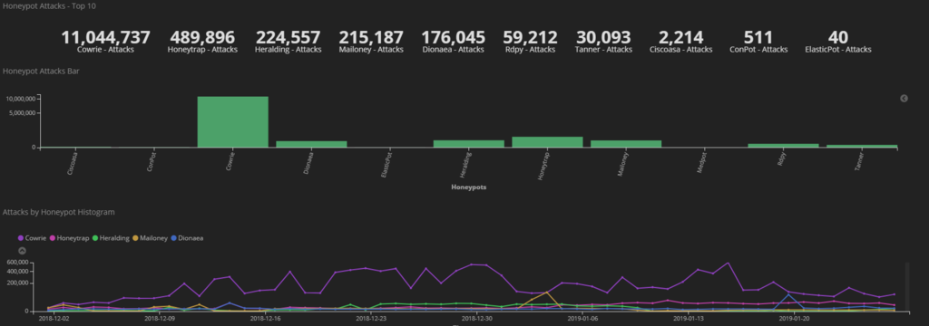
Task: Click the 2019-01-13 date on the histogram axis
Action: coord(689,318)
